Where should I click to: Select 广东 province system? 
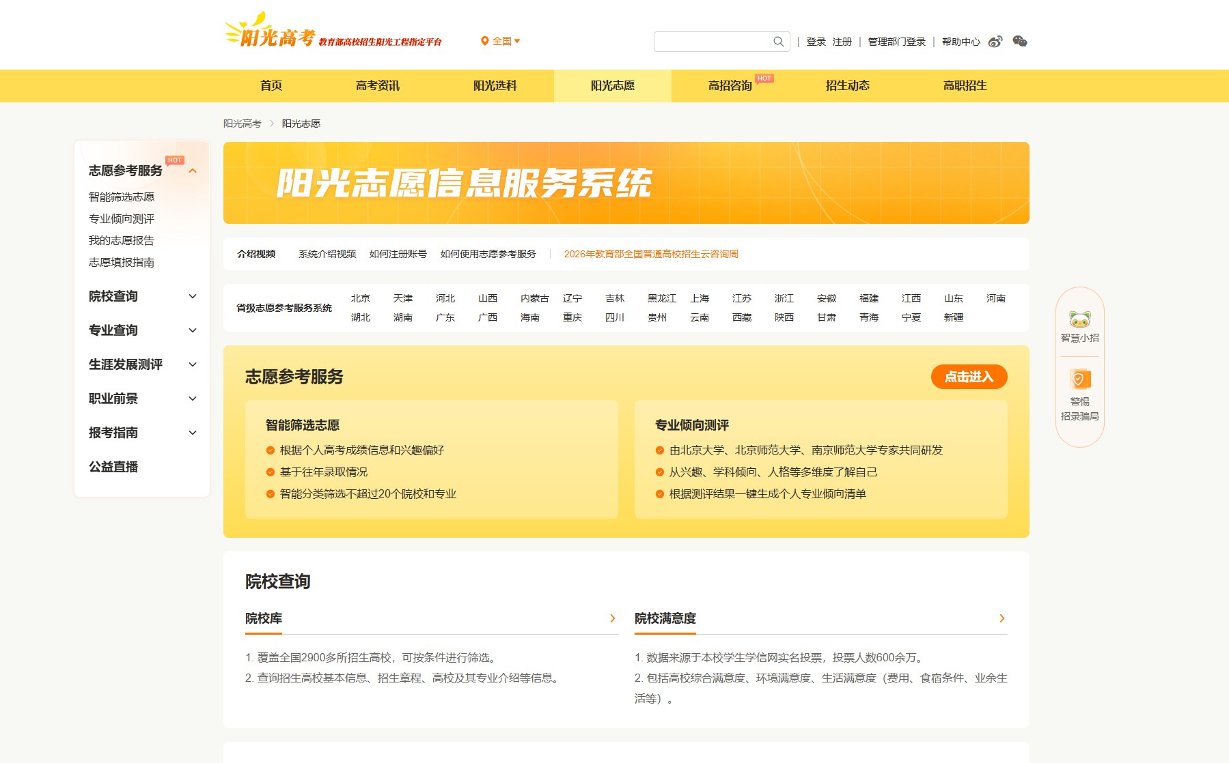pyautogui.click(x=445, y=317)
